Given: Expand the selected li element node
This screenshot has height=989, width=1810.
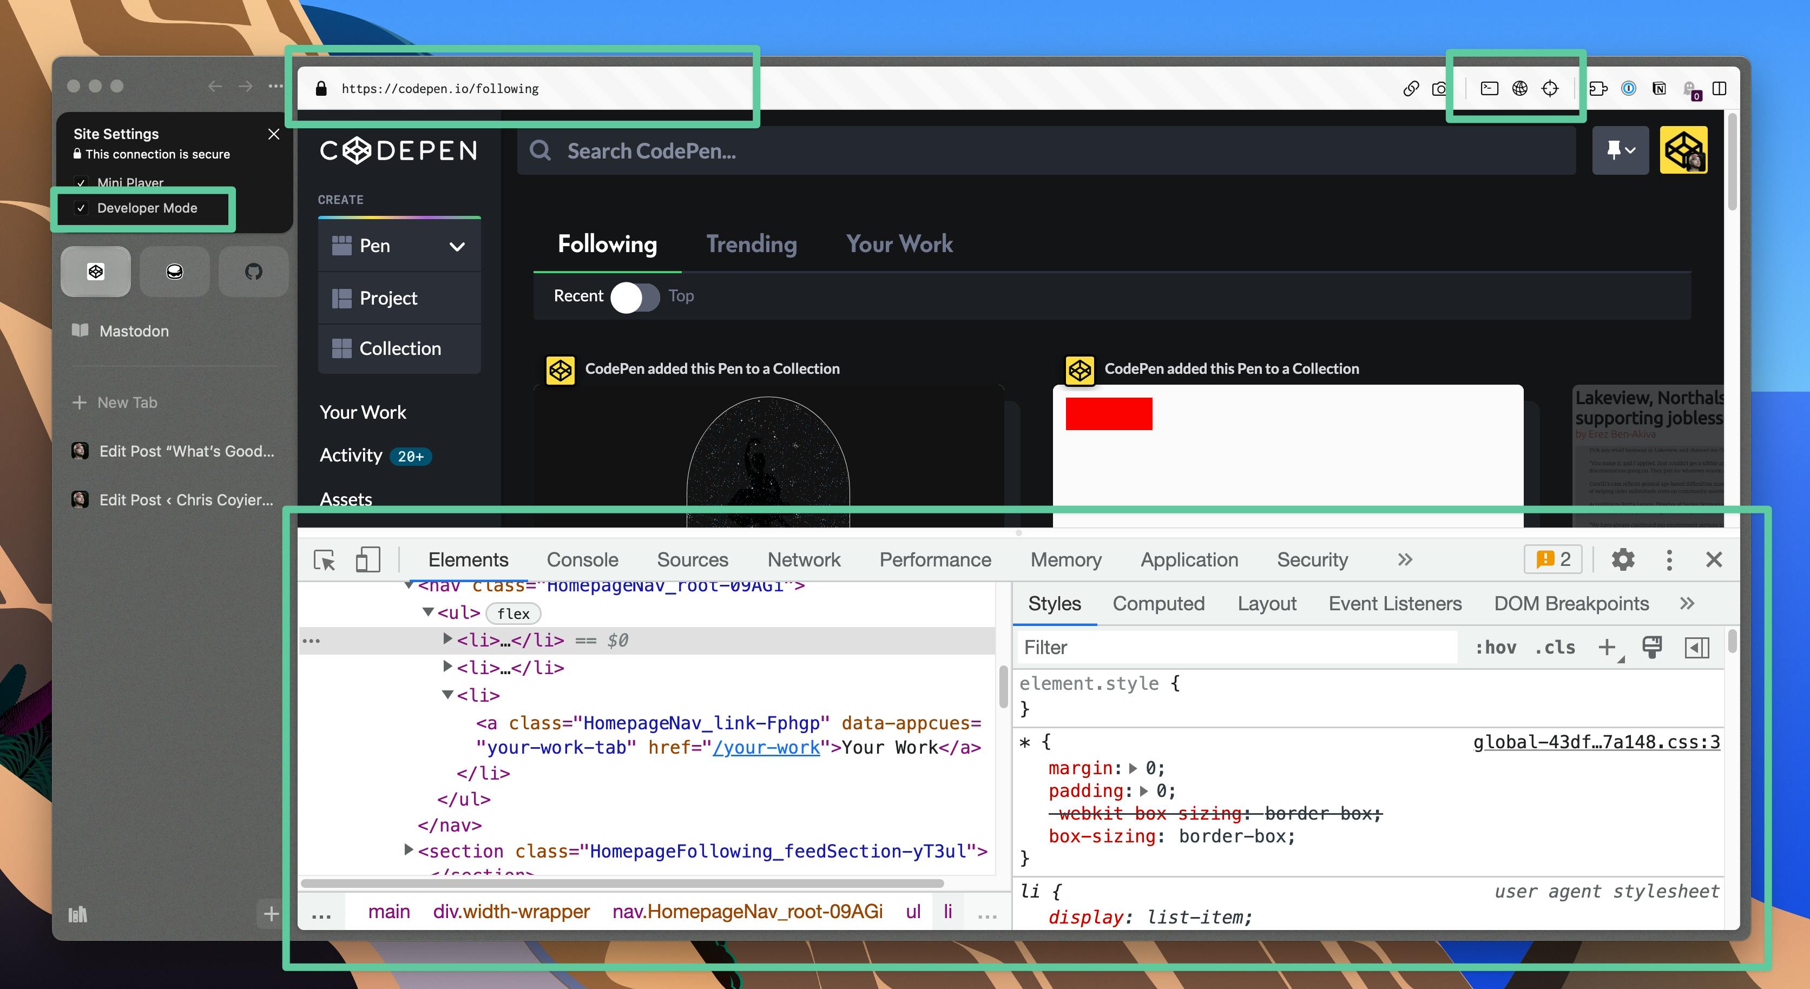Looking at the screenshot, I should coord(447,639).
